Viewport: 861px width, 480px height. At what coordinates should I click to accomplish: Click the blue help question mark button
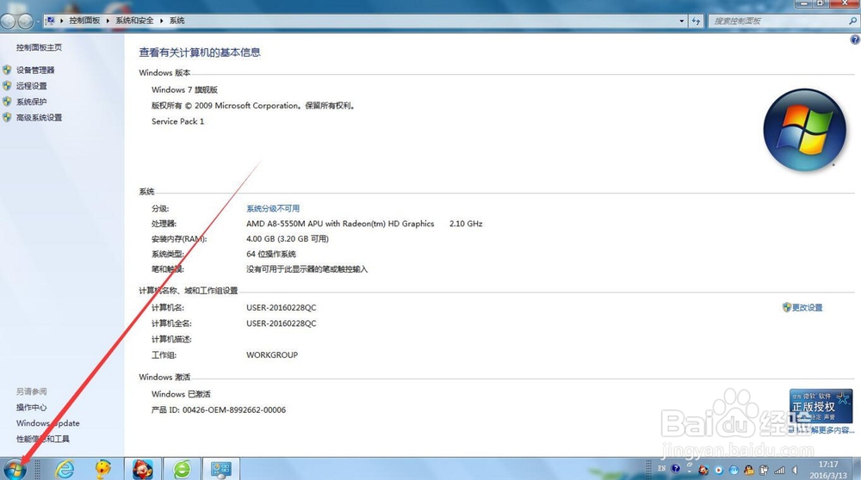pyautogui.click(x=855, y=40)
